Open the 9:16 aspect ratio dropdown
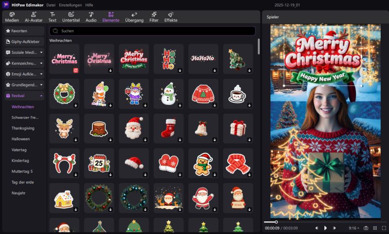389x234 pixels. coord(354,228)
